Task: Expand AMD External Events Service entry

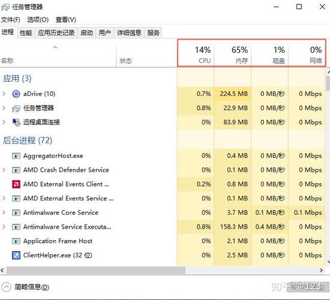Action: click(4, 199)
